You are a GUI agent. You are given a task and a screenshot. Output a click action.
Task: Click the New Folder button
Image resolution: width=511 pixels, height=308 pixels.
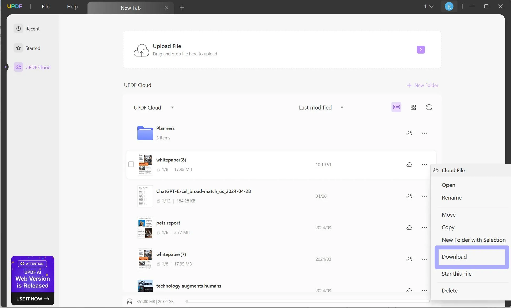point(422,85)
